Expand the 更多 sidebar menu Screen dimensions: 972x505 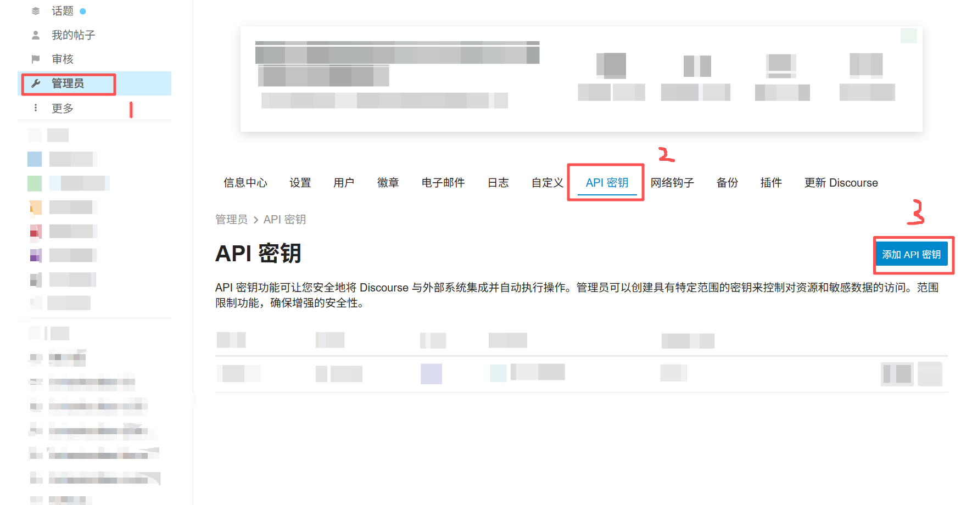pyautogui.click(x=63, y=108)
